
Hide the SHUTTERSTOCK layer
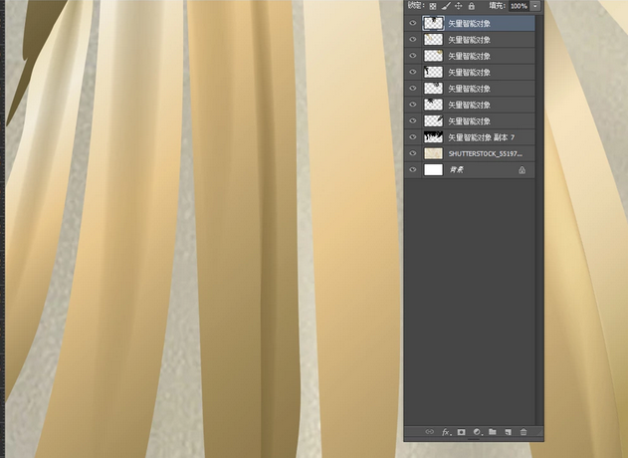point(412,154)
